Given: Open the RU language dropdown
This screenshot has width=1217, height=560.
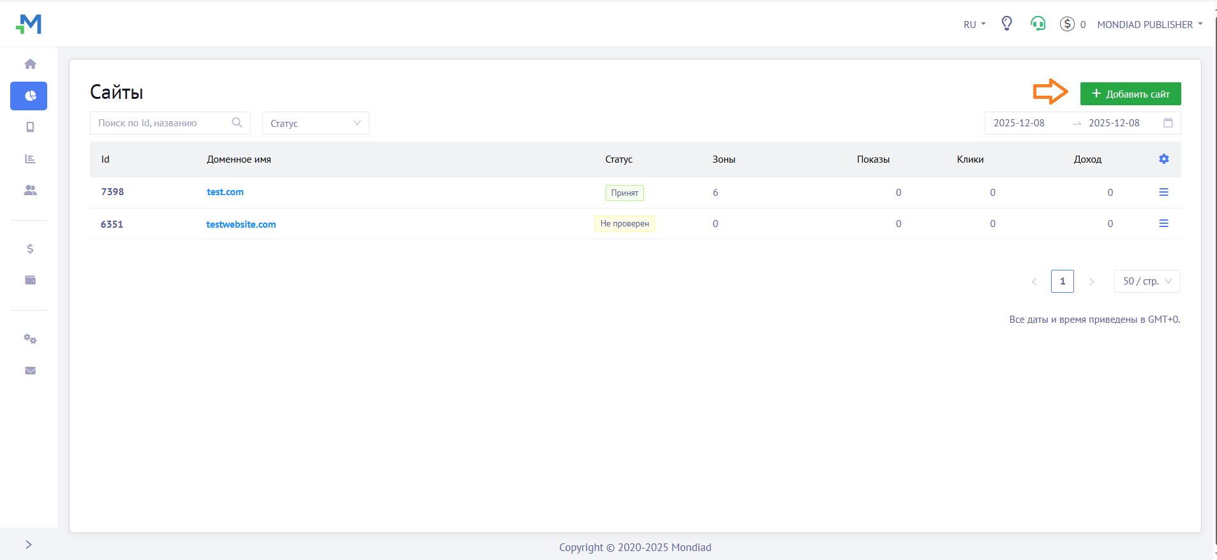Looking at the screenshot, I should (x=974, y=24).
